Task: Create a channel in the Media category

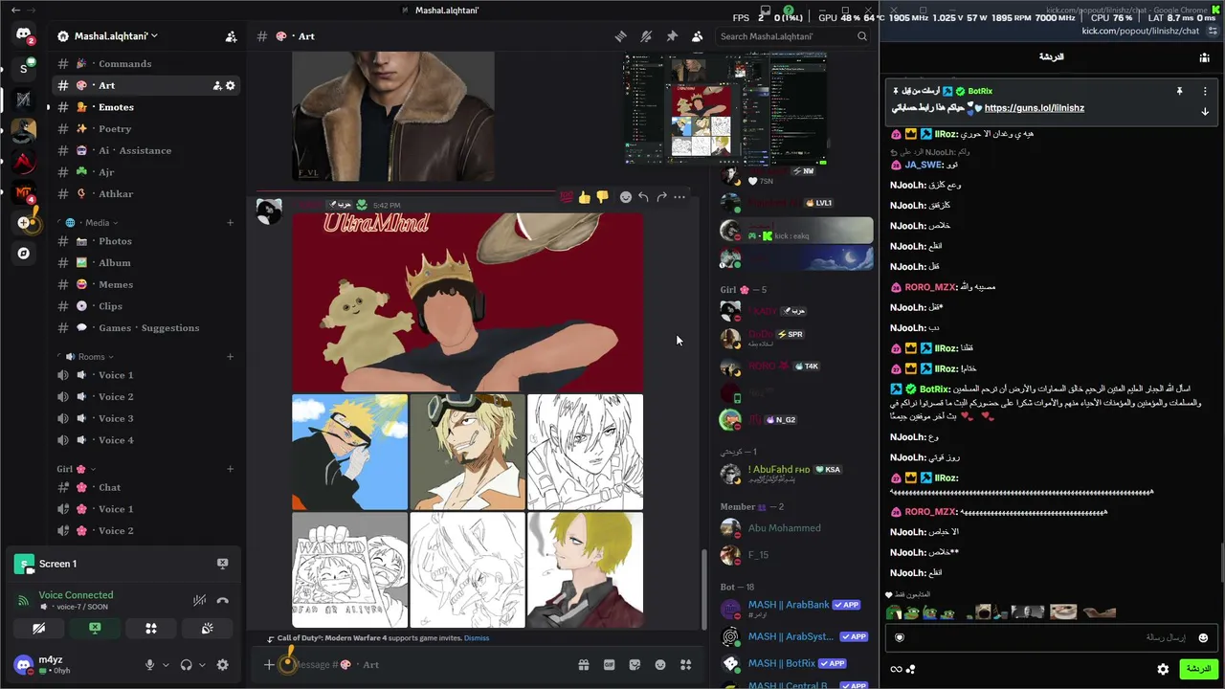Action: click(x=230, y=223)
